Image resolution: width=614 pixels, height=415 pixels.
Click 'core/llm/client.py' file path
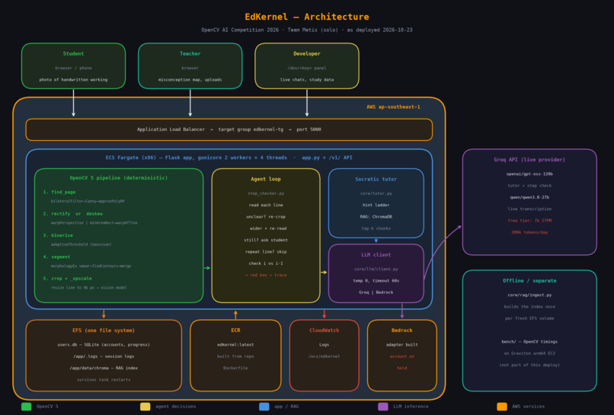[x=376, y=269]
